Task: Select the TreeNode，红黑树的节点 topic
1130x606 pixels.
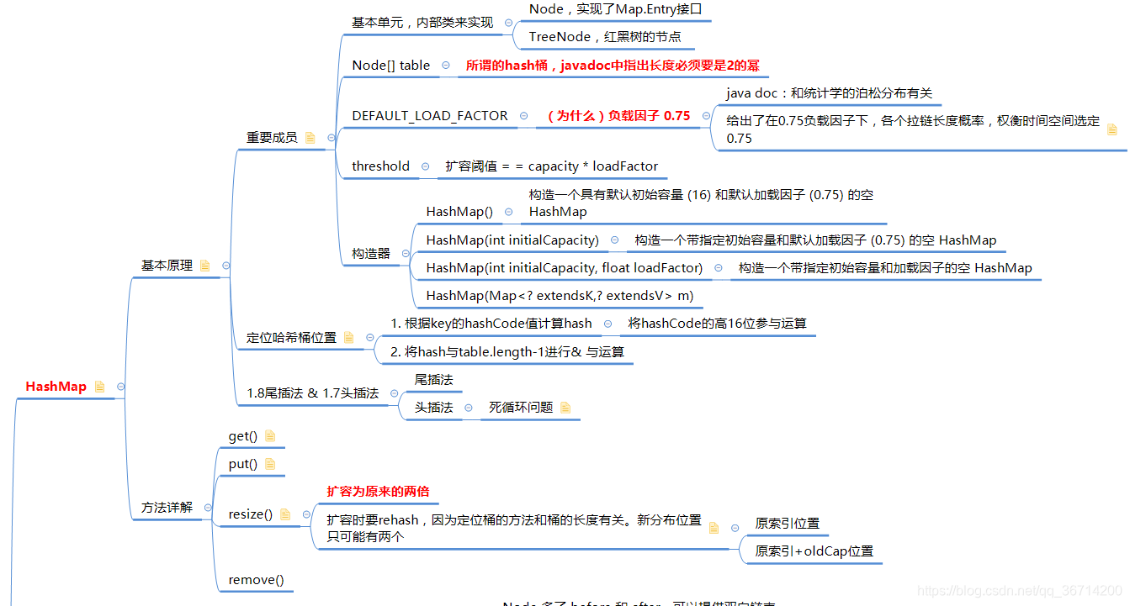Action: (605, 37)
